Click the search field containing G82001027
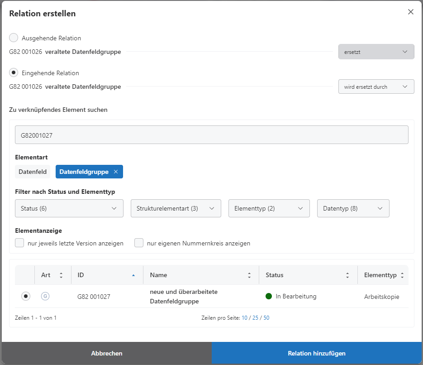 (x=211, y=135)
